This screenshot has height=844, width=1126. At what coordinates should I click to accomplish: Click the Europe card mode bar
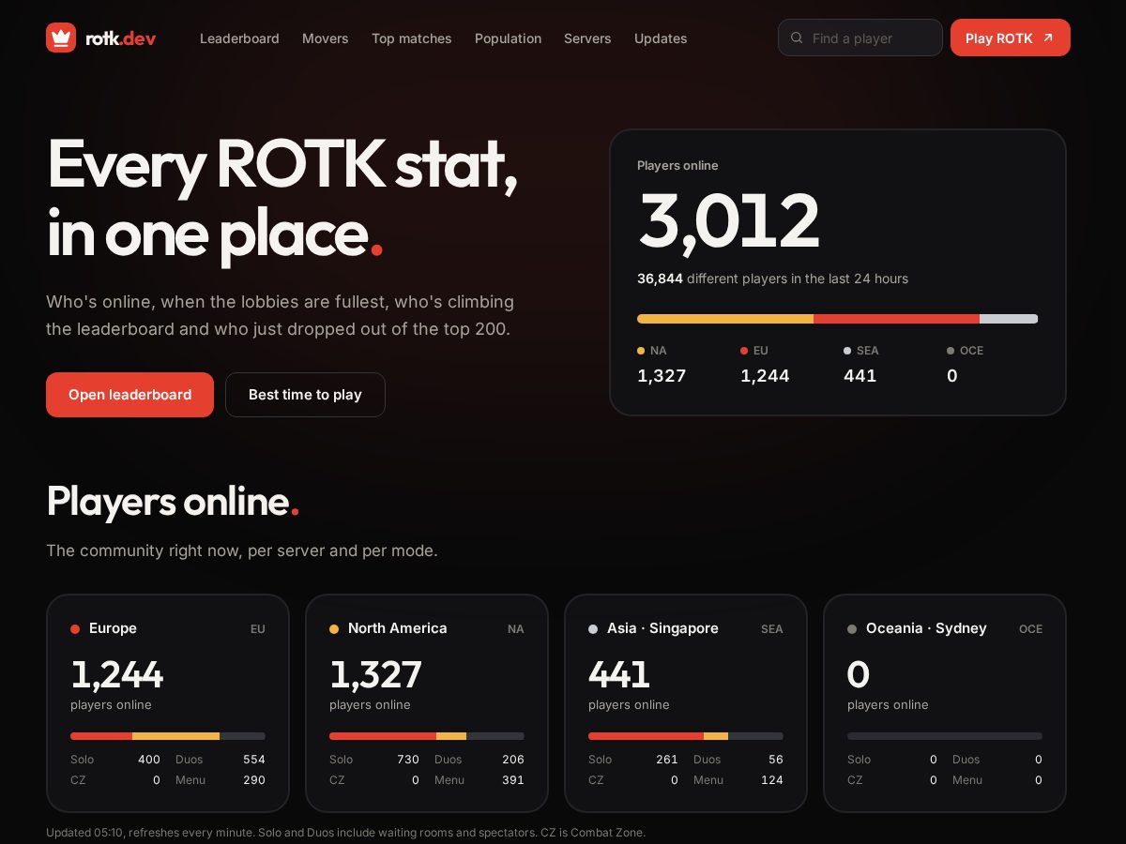coord(168,736)
